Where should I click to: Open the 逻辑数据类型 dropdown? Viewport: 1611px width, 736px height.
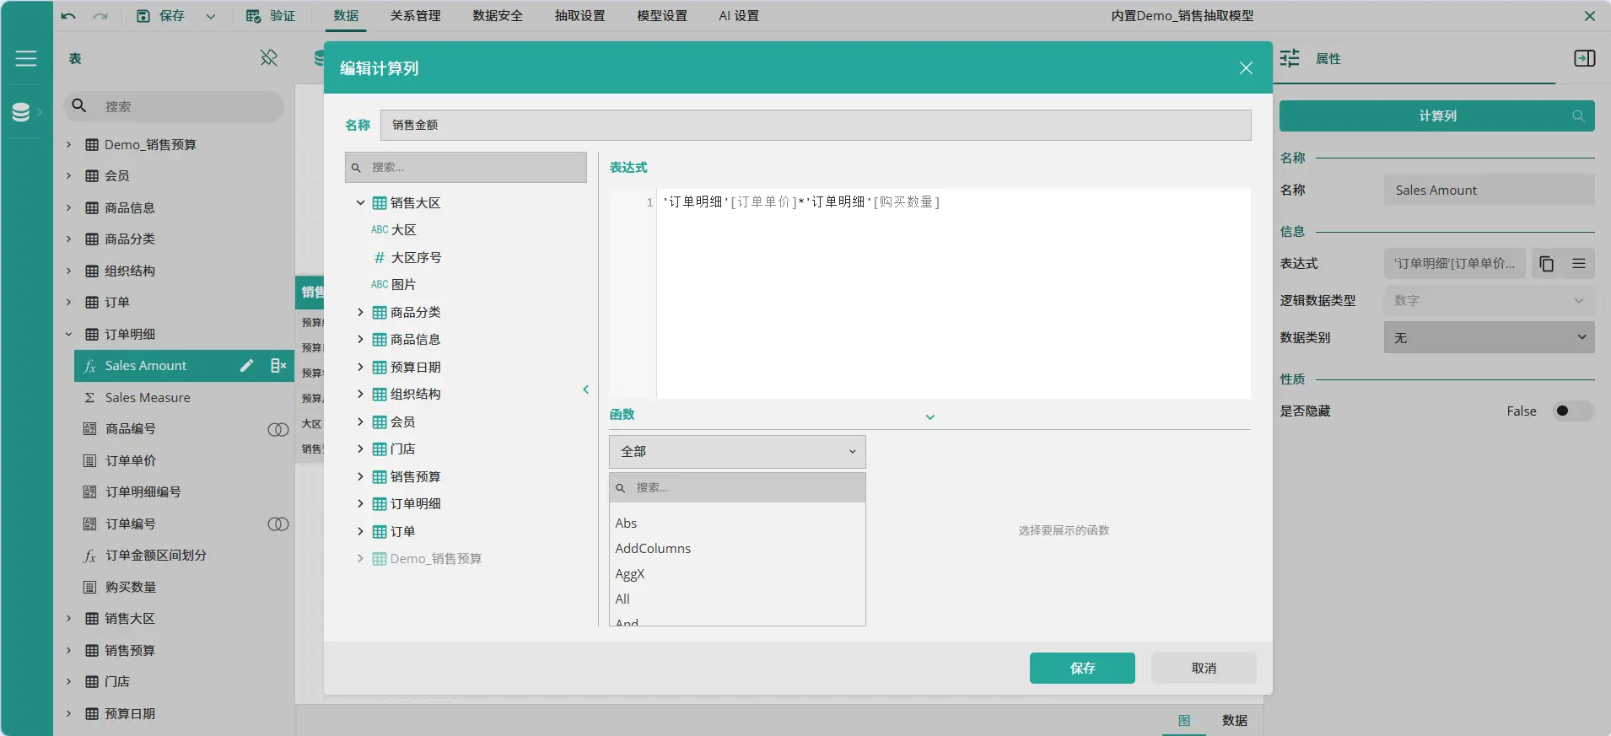click(x=1489, y=300)
